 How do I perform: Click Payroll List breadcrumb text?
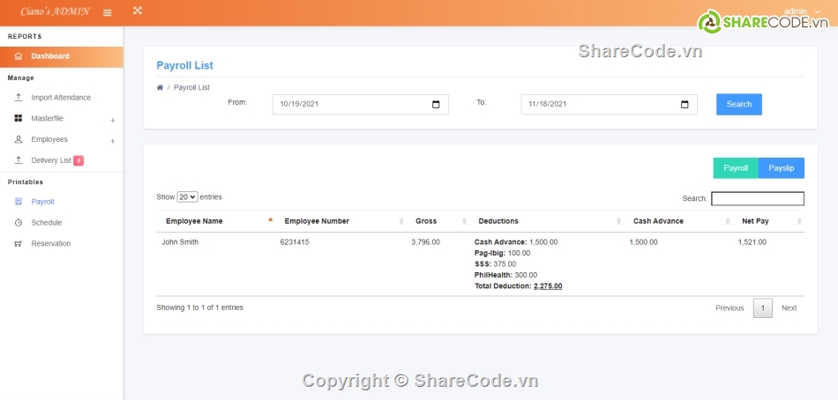click(191, 87)
